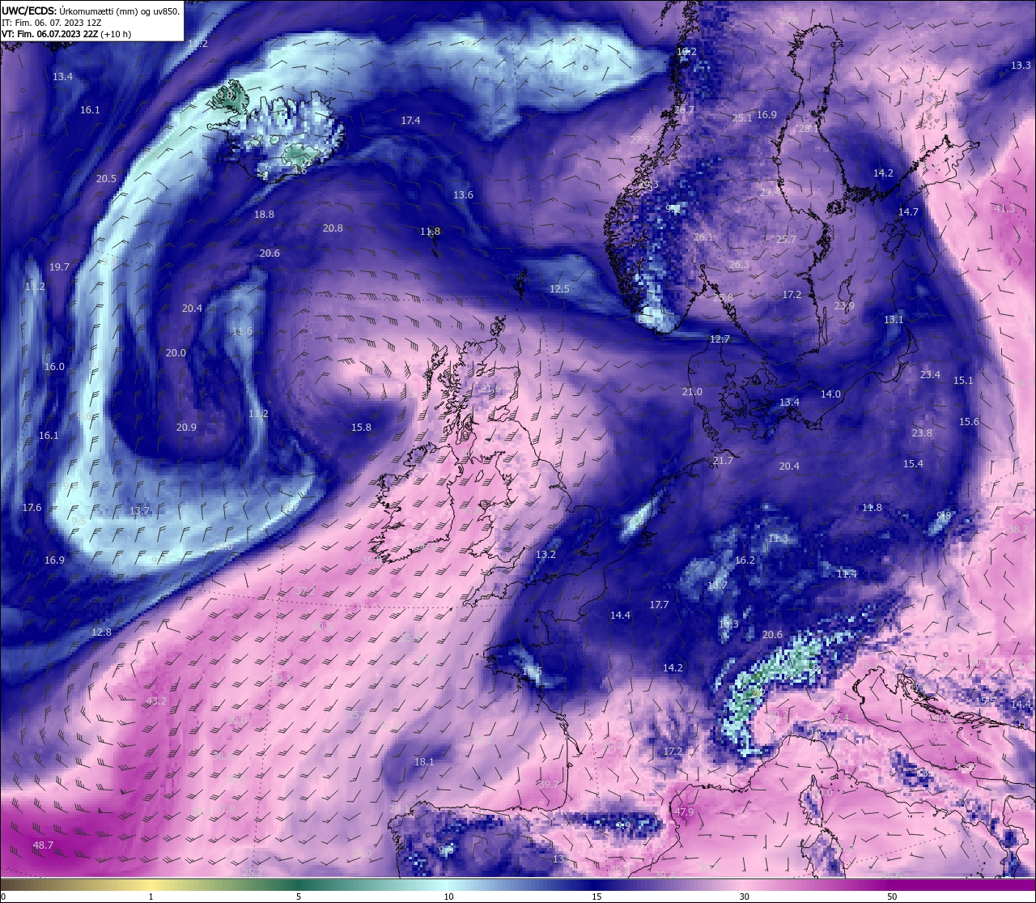Click the '39.7' value near northern Spain
Image resolution: width=1036 pixels, height=903 pixels.
click(x=549, y=785)
